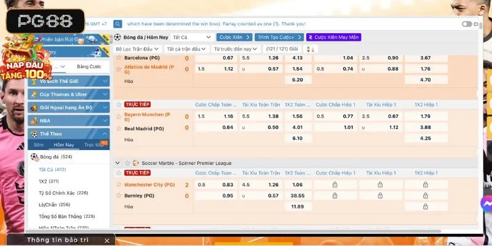The image size is (492, 246).
Task: Open the Messenger chat bubble
Action: [486, 204]
